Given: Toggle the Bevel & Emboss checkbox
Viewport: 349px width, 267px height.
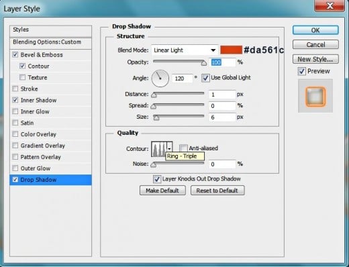Looking at the screenshot, I should (x=15, y=54).
